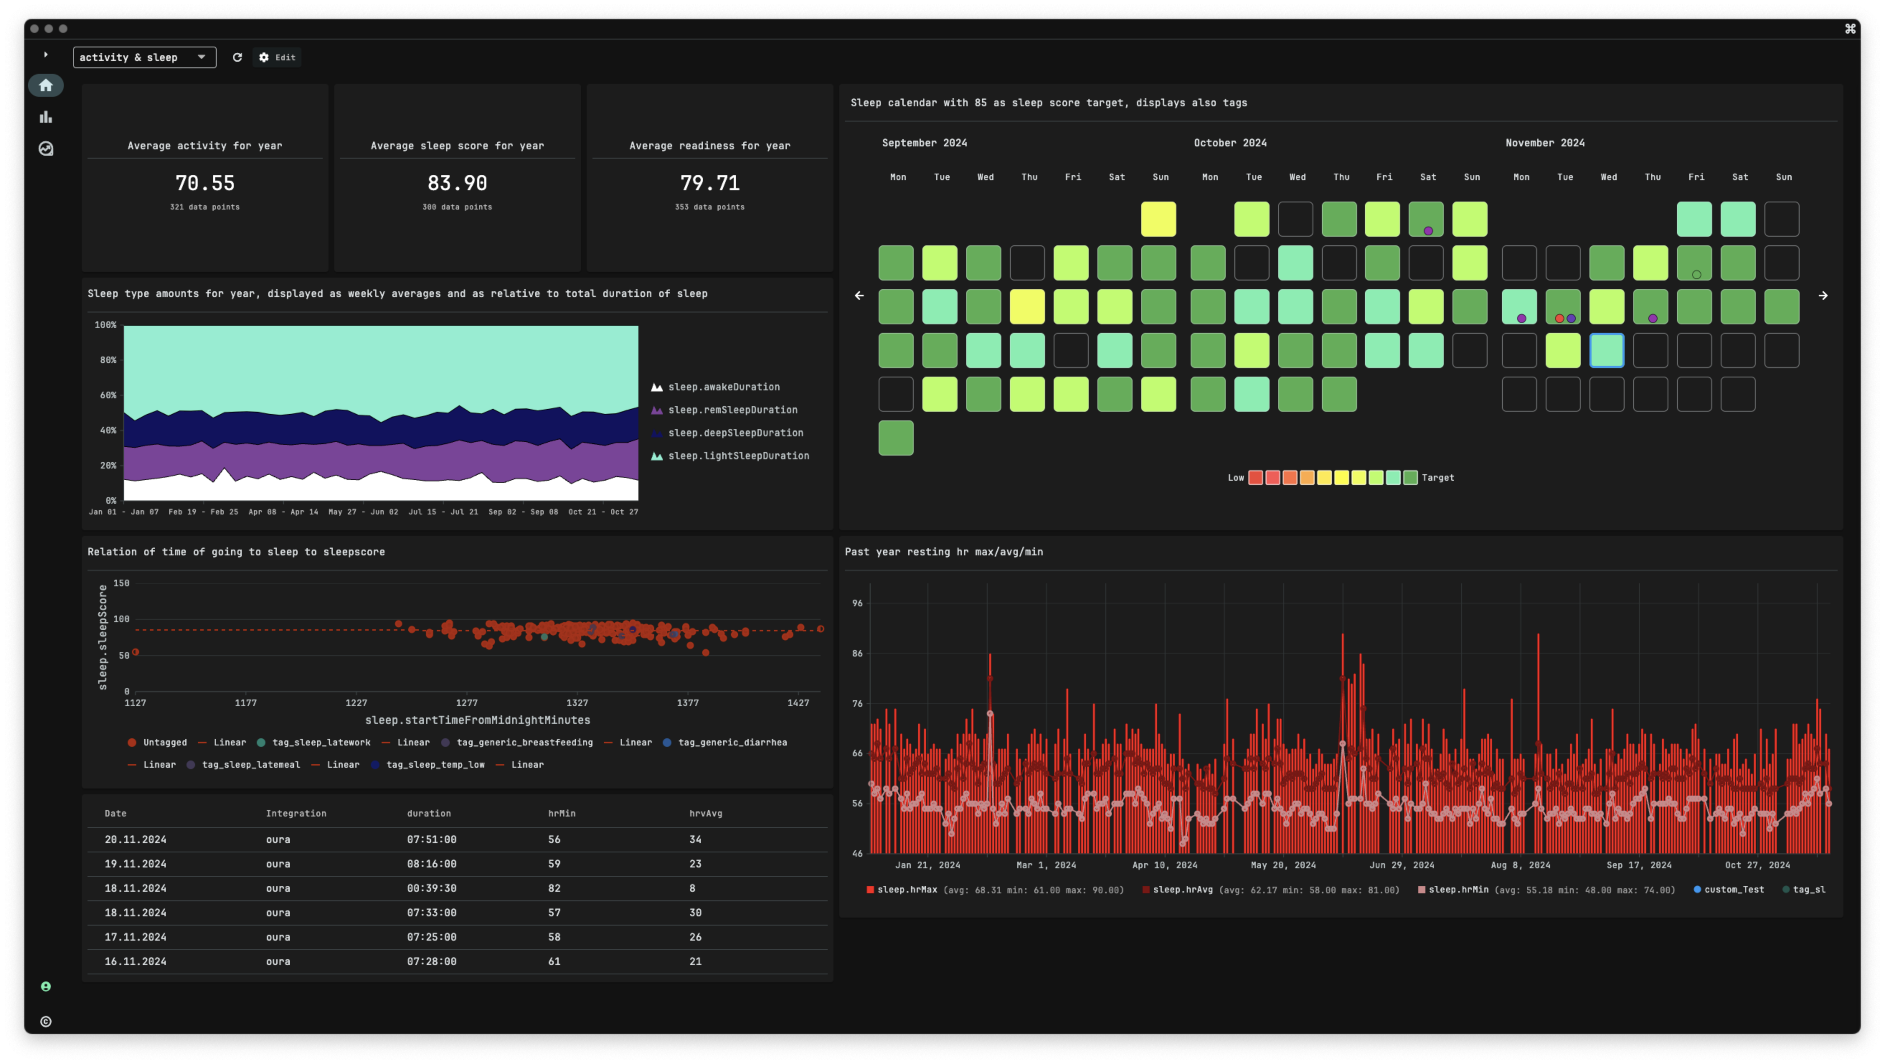Viewport: 1885px width, 1064px height.
Task: Refresh the dashboard data
Action: (237, 57)
